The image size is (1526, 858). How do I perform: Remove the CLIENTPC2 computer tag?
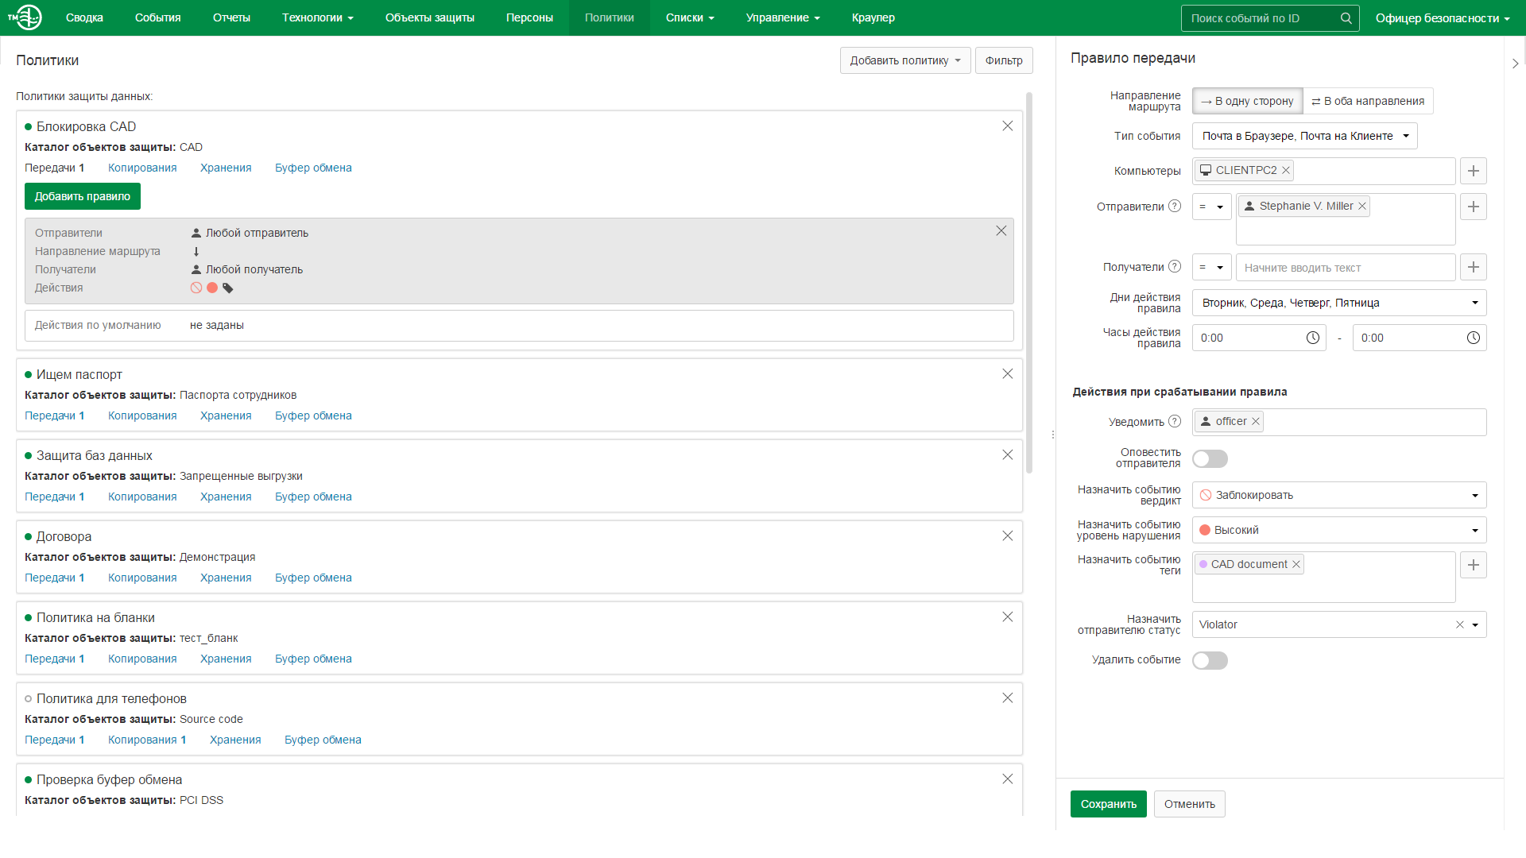click(x=1286, y=170)
